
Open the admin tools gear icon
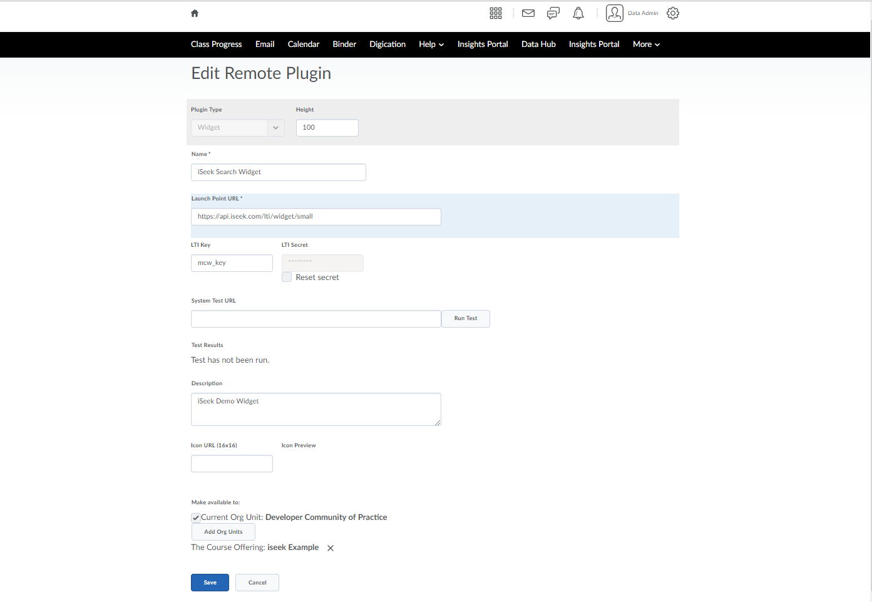pyautogui.click(x=673, y=13)
